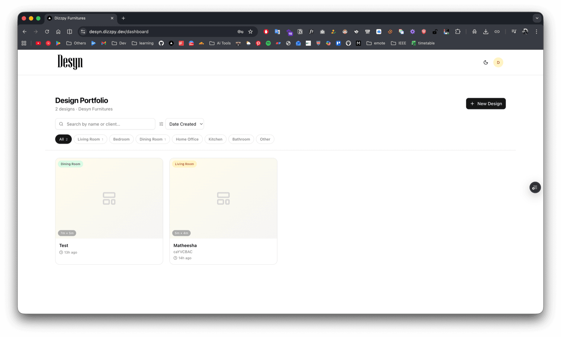The image size is (561, 337).
Task: Click the address bar URL
Action: [x=119, y=31]
